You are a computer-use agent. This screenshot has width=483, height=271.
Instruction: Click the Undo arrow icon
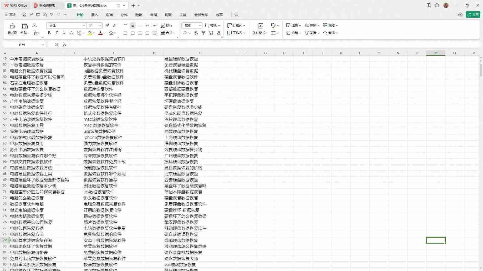(x=52, y=14)
